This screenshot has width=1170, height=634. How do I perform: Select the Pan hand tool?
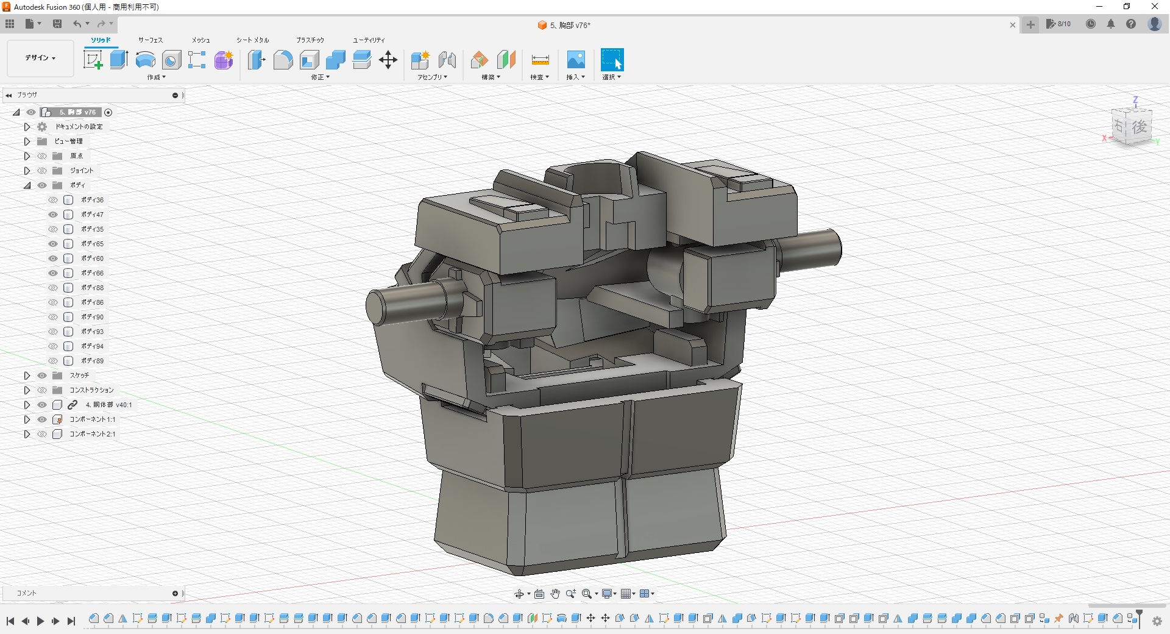555,594
